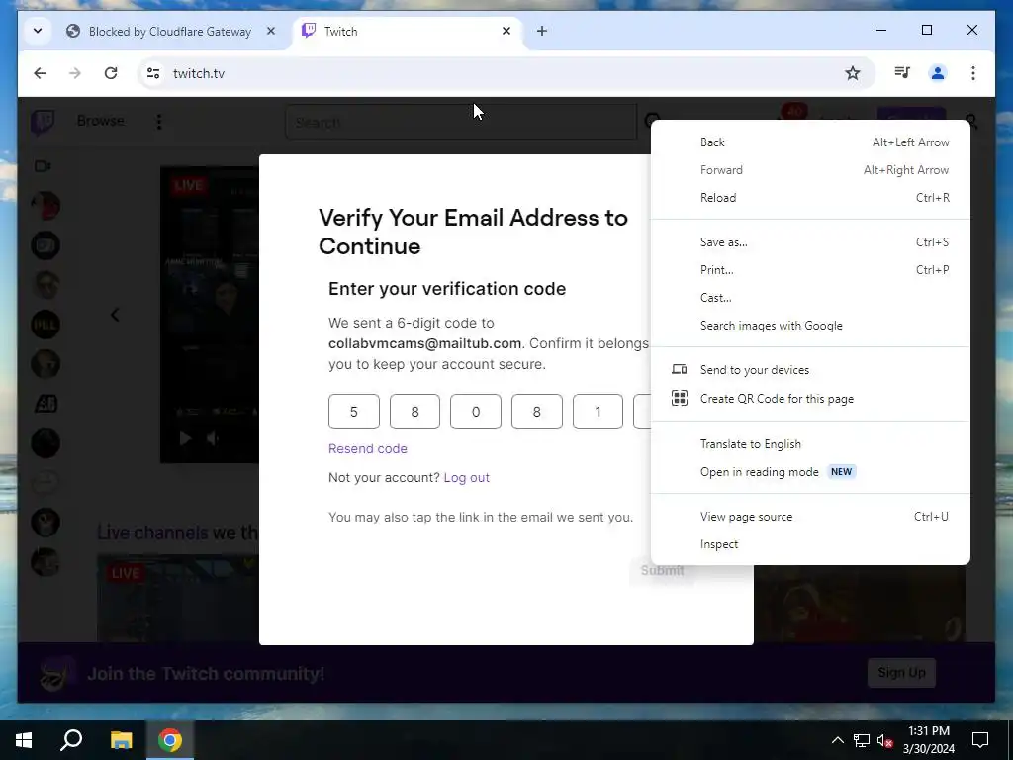Open the Browse link in Twitch header

pos(100,121)
